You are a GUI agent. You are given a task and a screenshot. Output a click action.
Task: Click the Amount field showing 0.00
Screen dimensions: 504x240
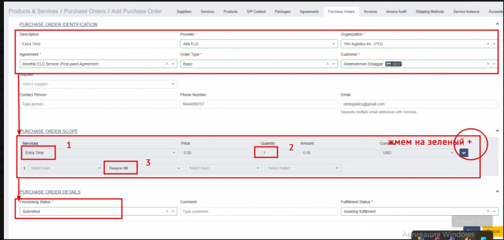(339, 153)
